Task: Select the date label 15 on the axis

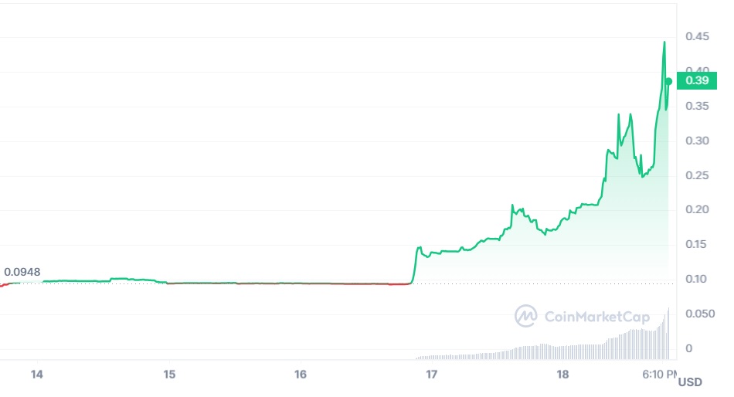Action: pyautogui.click(x=169, y=374)
